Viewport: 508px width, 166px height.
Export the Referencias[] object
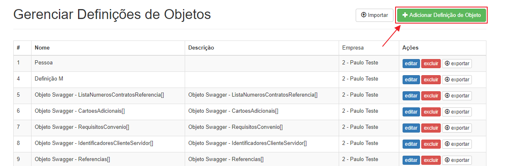click(x=457, y=160)
